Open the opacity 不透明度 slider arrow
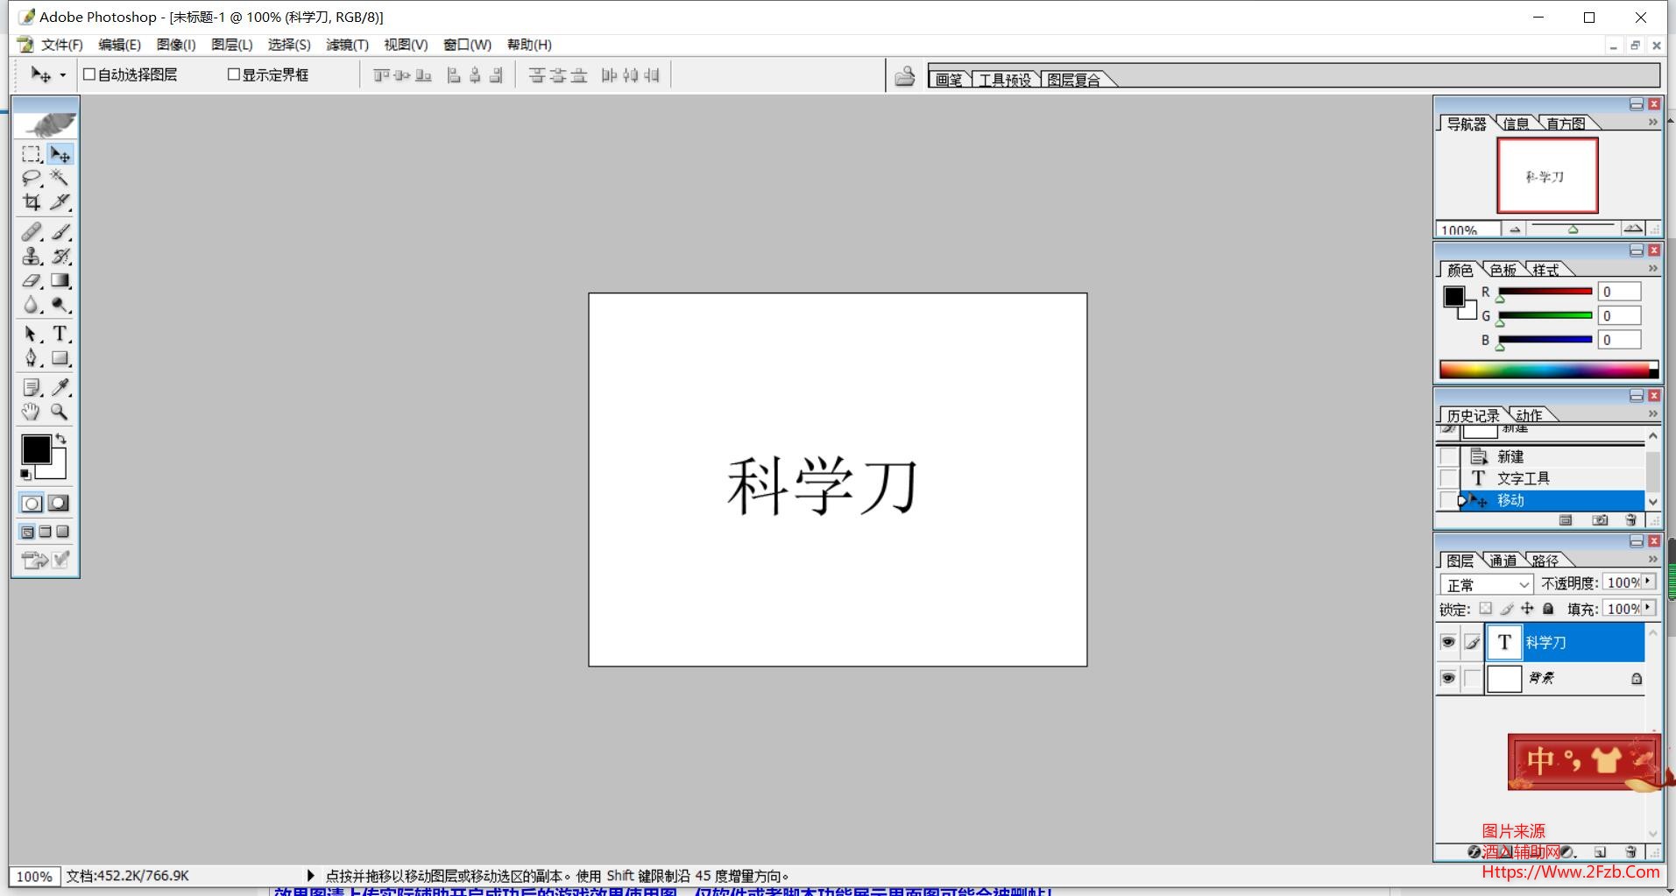Screen dimensions: 1676x896 click(x=1648, y=582)
